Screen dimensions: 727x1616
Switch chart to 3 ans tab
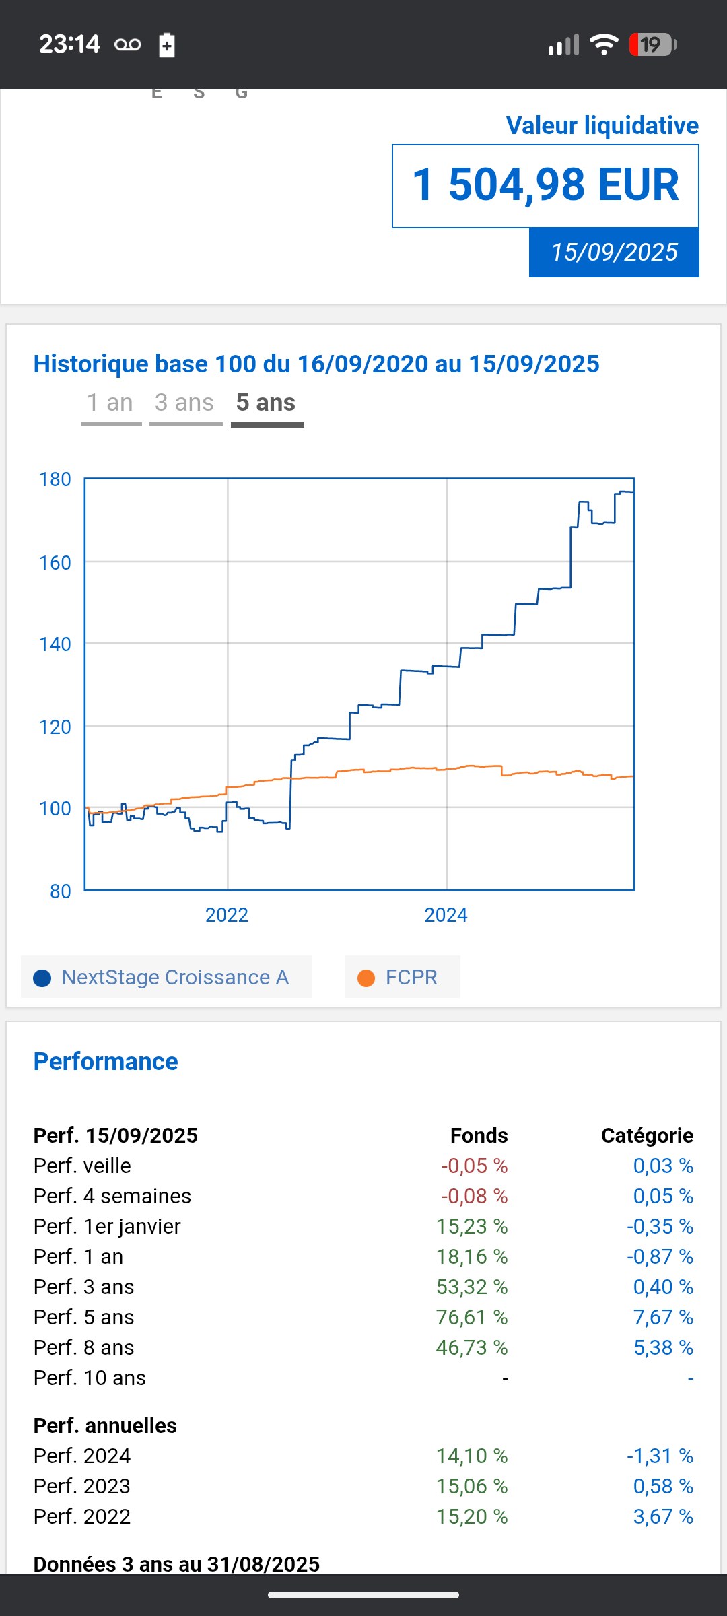coord(185,403)
